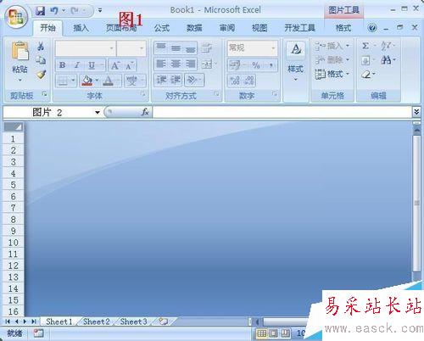Decrease decimal places
The image size is (424, 341).
pyautogui.click(x=249, y=81)
